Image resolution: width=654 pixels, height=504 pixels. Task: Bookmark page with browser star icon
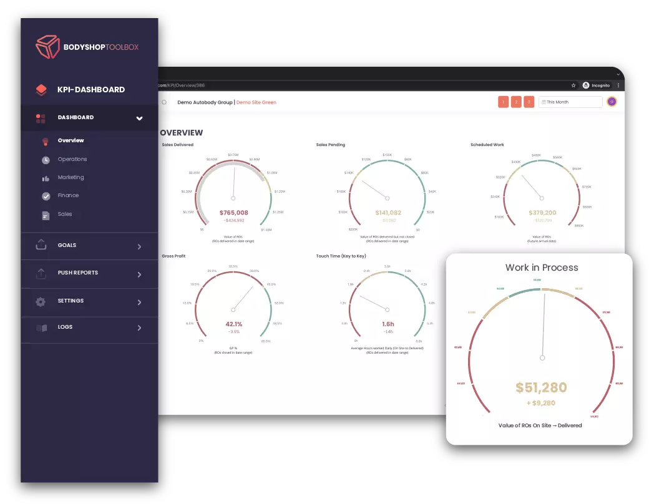tap(573, 85)
